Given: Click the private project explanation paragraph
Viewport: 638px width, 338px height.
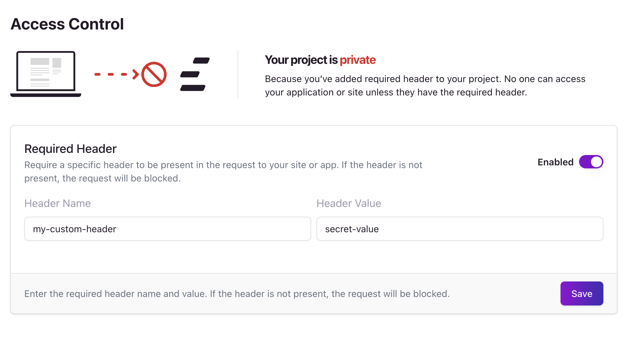Looking at the screenshot, I should [425, 85].
